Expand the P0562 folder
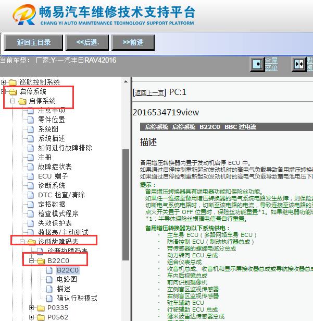 coord(31,317)
